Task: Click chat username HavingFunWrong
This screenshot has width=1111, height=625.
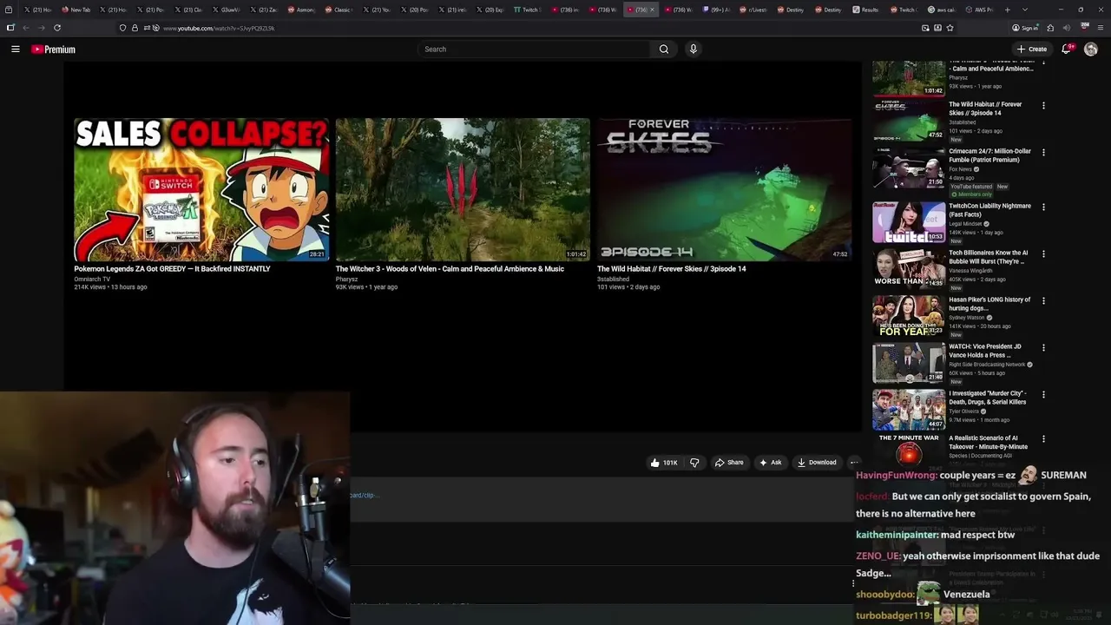Action: [897, 476]
